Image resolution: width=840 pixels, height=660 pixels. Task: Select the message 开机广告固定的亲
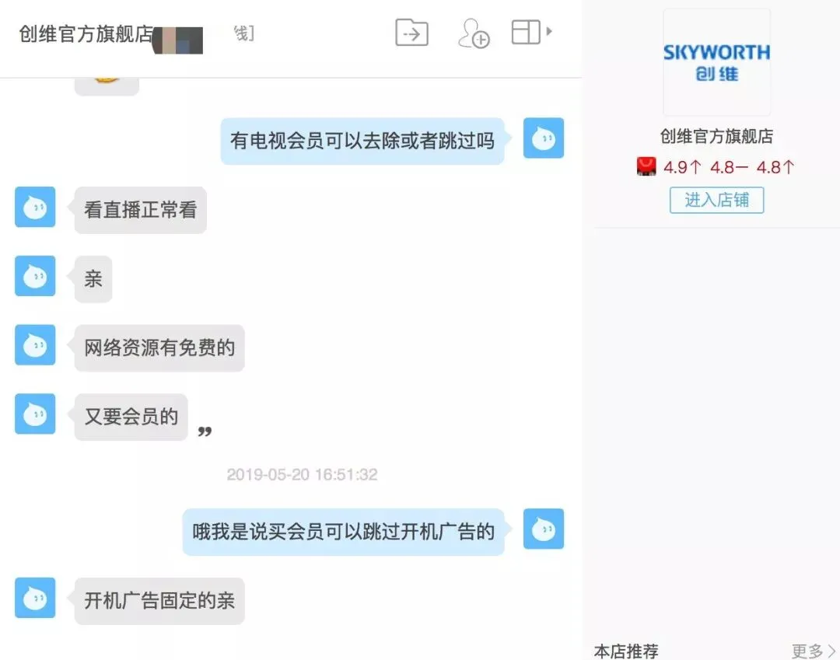[159, 601]
